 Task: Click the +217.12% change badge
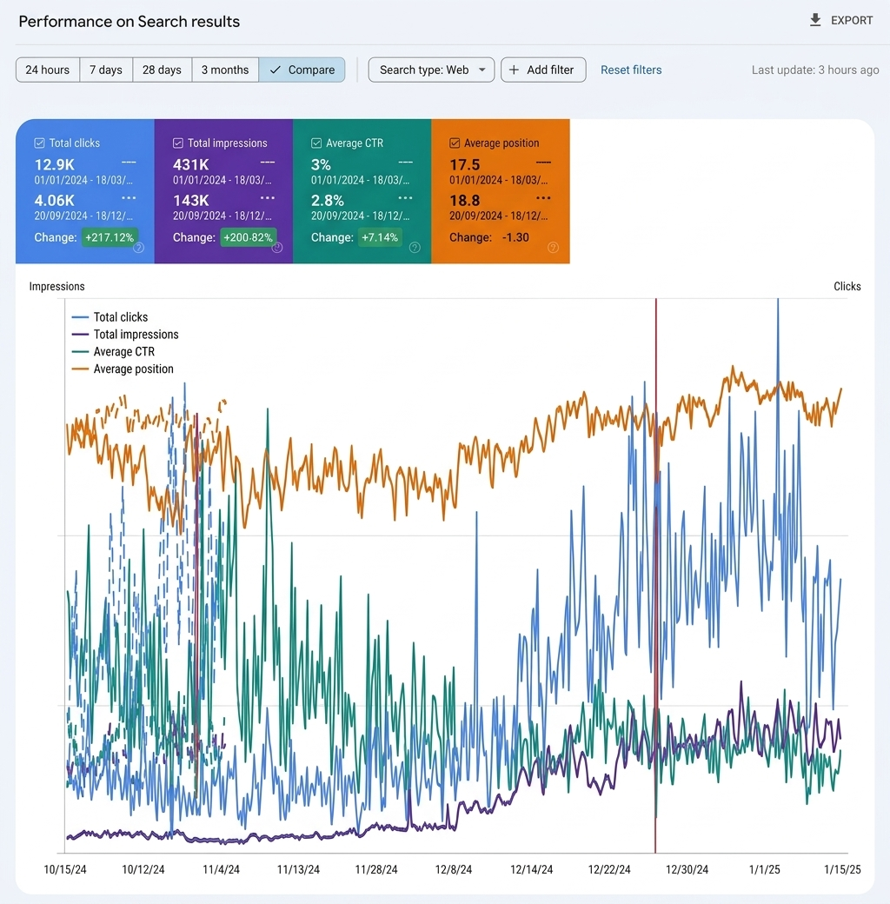pos(110,237)
